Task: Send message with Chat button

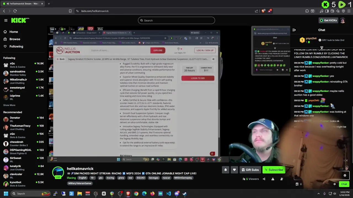Action: coord(344,184)
